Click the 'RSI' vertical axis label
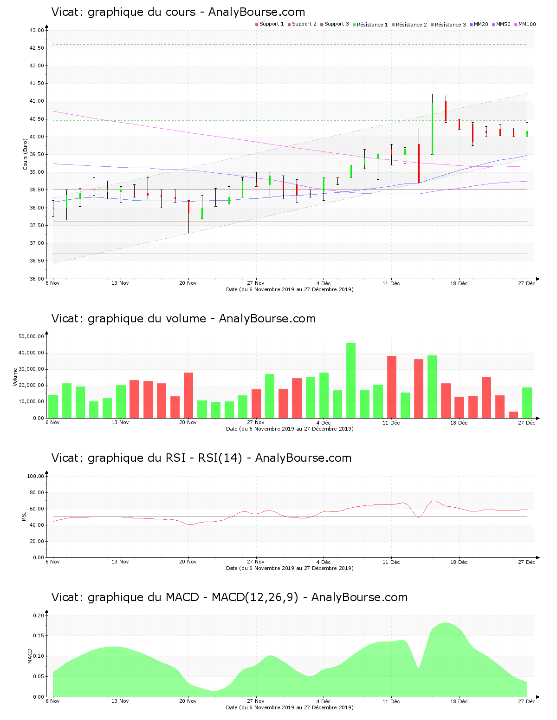Viewport: 557px width, 720px height. [24, 517]
